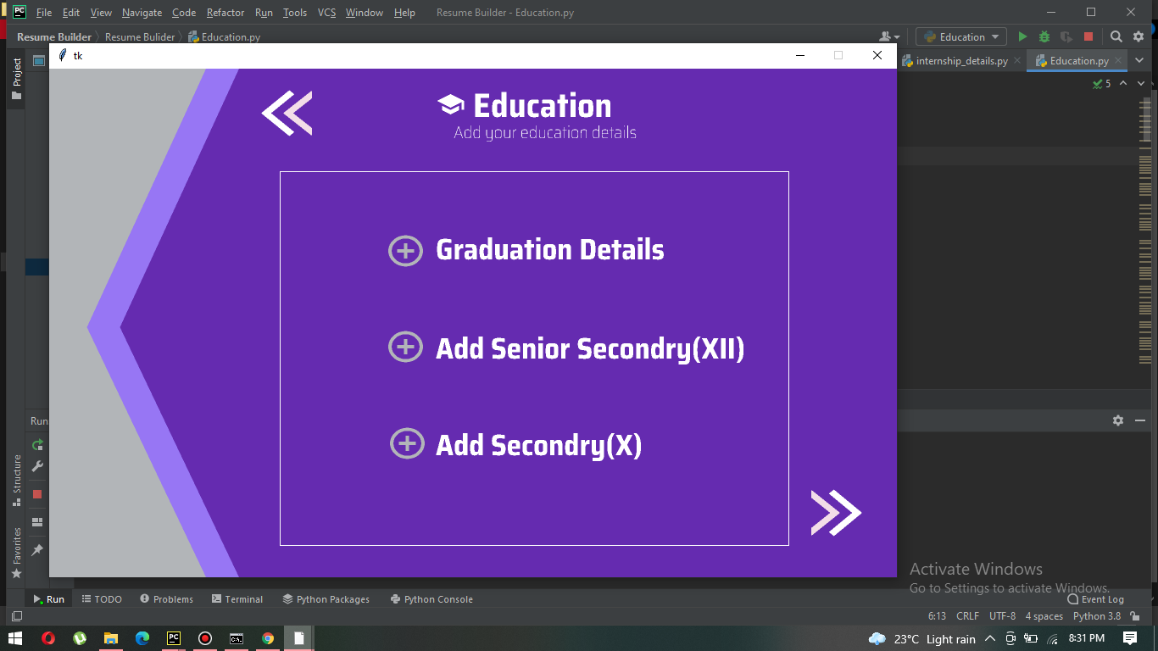
Task: Open Search Everywhere with magnifier icon
Action: point(1116,36)
